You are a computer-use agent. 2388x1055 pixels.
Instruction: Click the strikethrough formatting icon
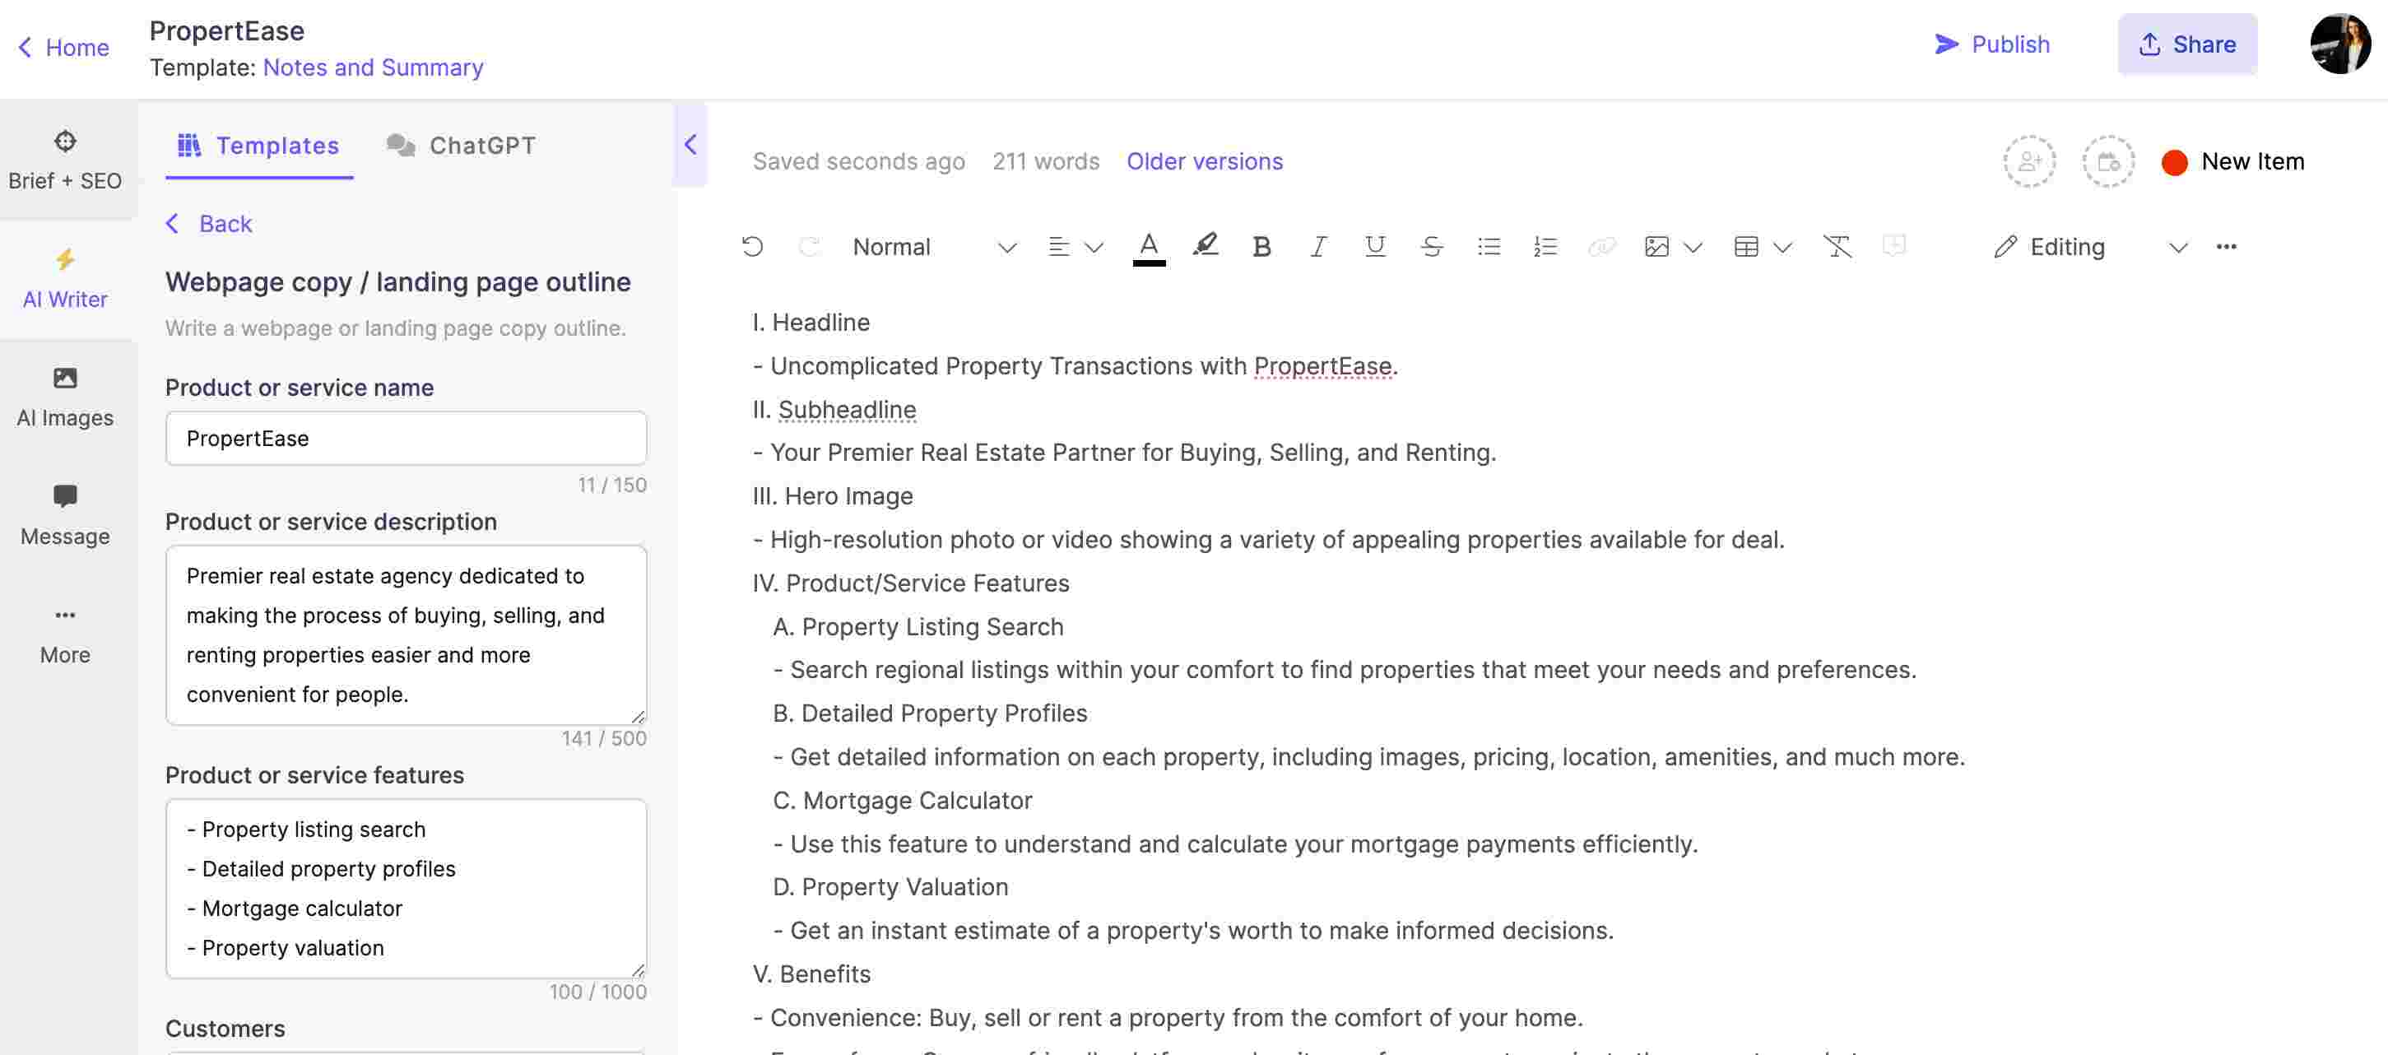click(1429, 245)
